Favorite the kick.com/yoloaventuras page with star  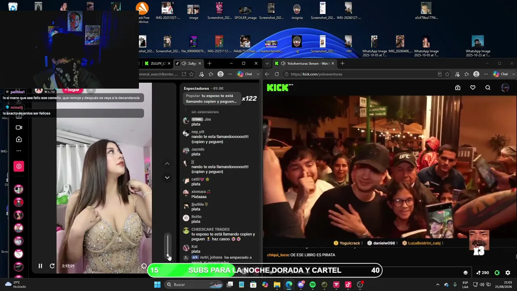(x=448, y=74)
